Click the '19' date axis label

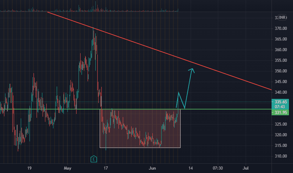(x=29, y=168)
